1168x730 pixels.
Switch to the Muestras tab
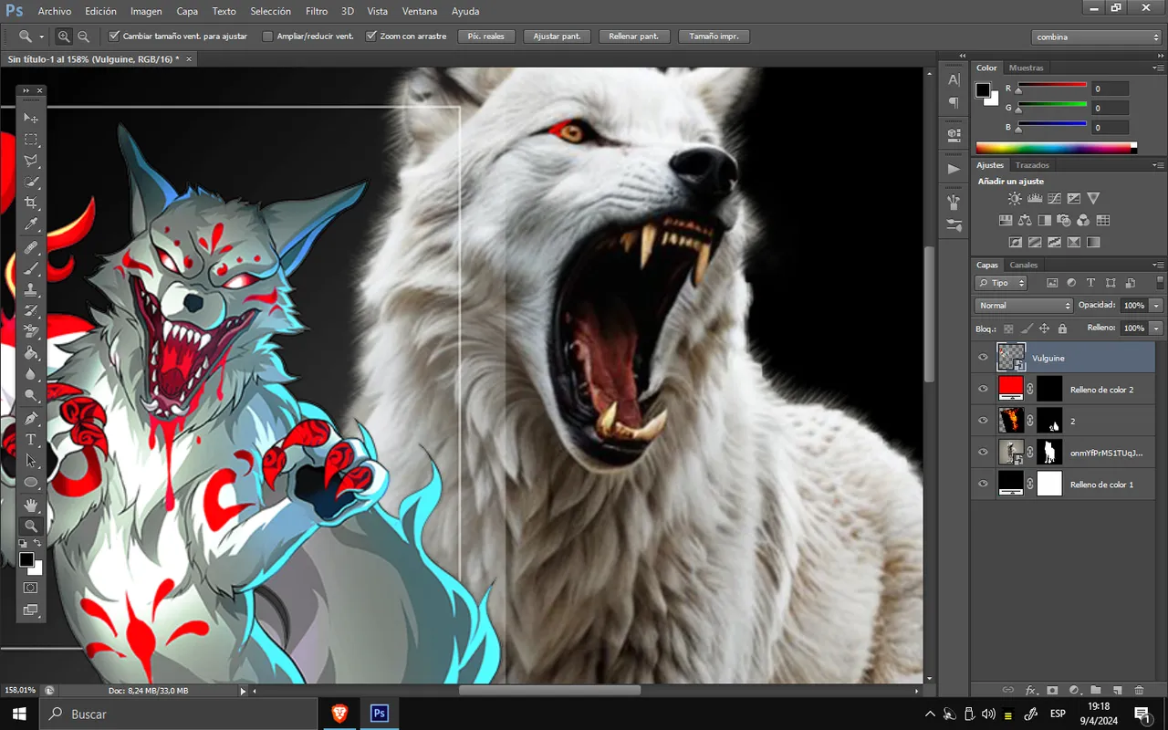coord(1027,68)
